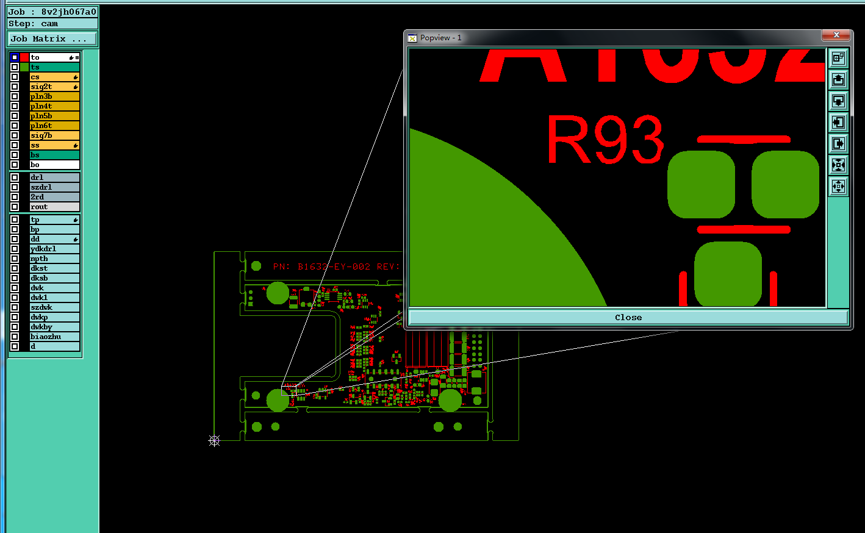Select the 2rd layer name
865x533 pixels.
click(55, 197)
